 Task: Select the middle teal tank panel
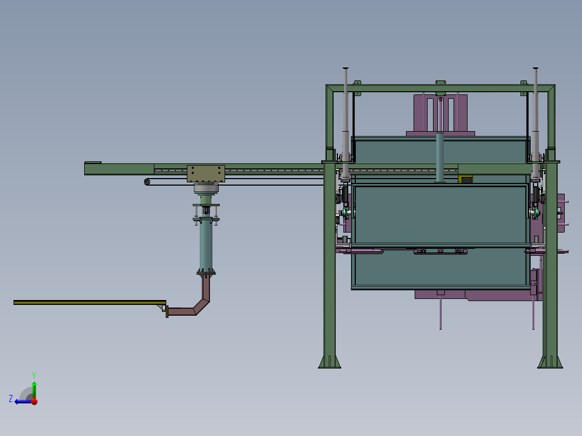(440, 214)
